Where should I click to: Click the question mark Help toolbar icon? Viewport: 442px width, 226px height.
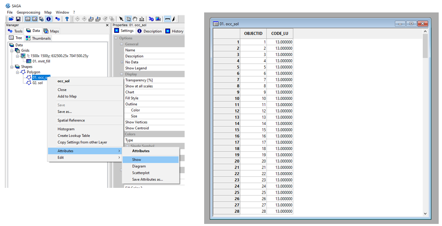(67, 19)
